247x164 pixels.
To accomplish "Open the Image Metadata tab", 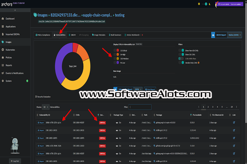I will click(99, 35).
